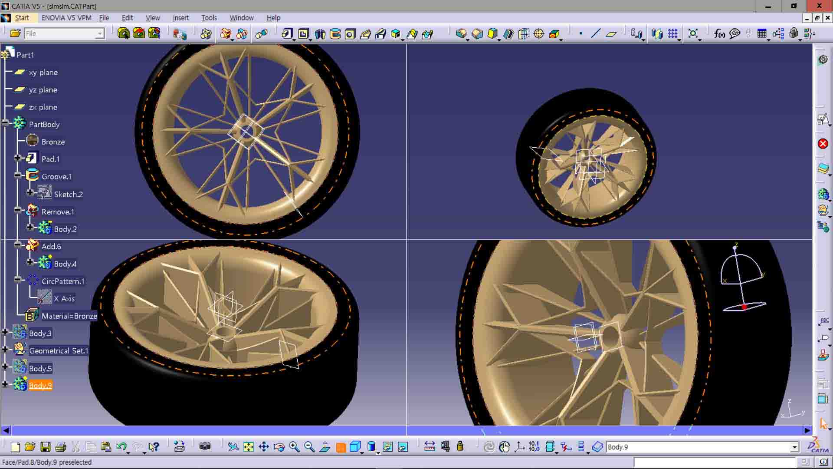Select the X Axis item
This screenshot has height=469, width=833.
pos(64,299)
